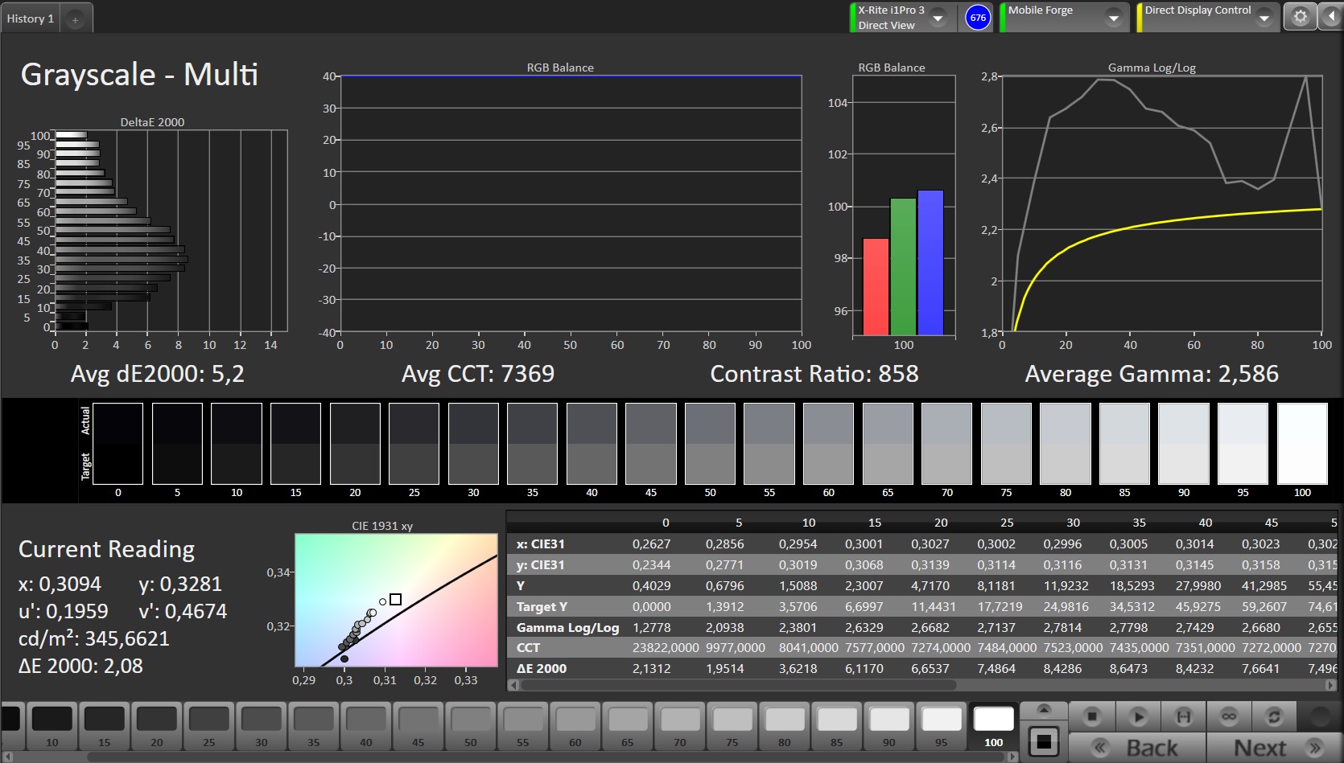Select the 10 level swatch in the bottom strip
Screen dimensions: 1344x763
tap(52, 725)
